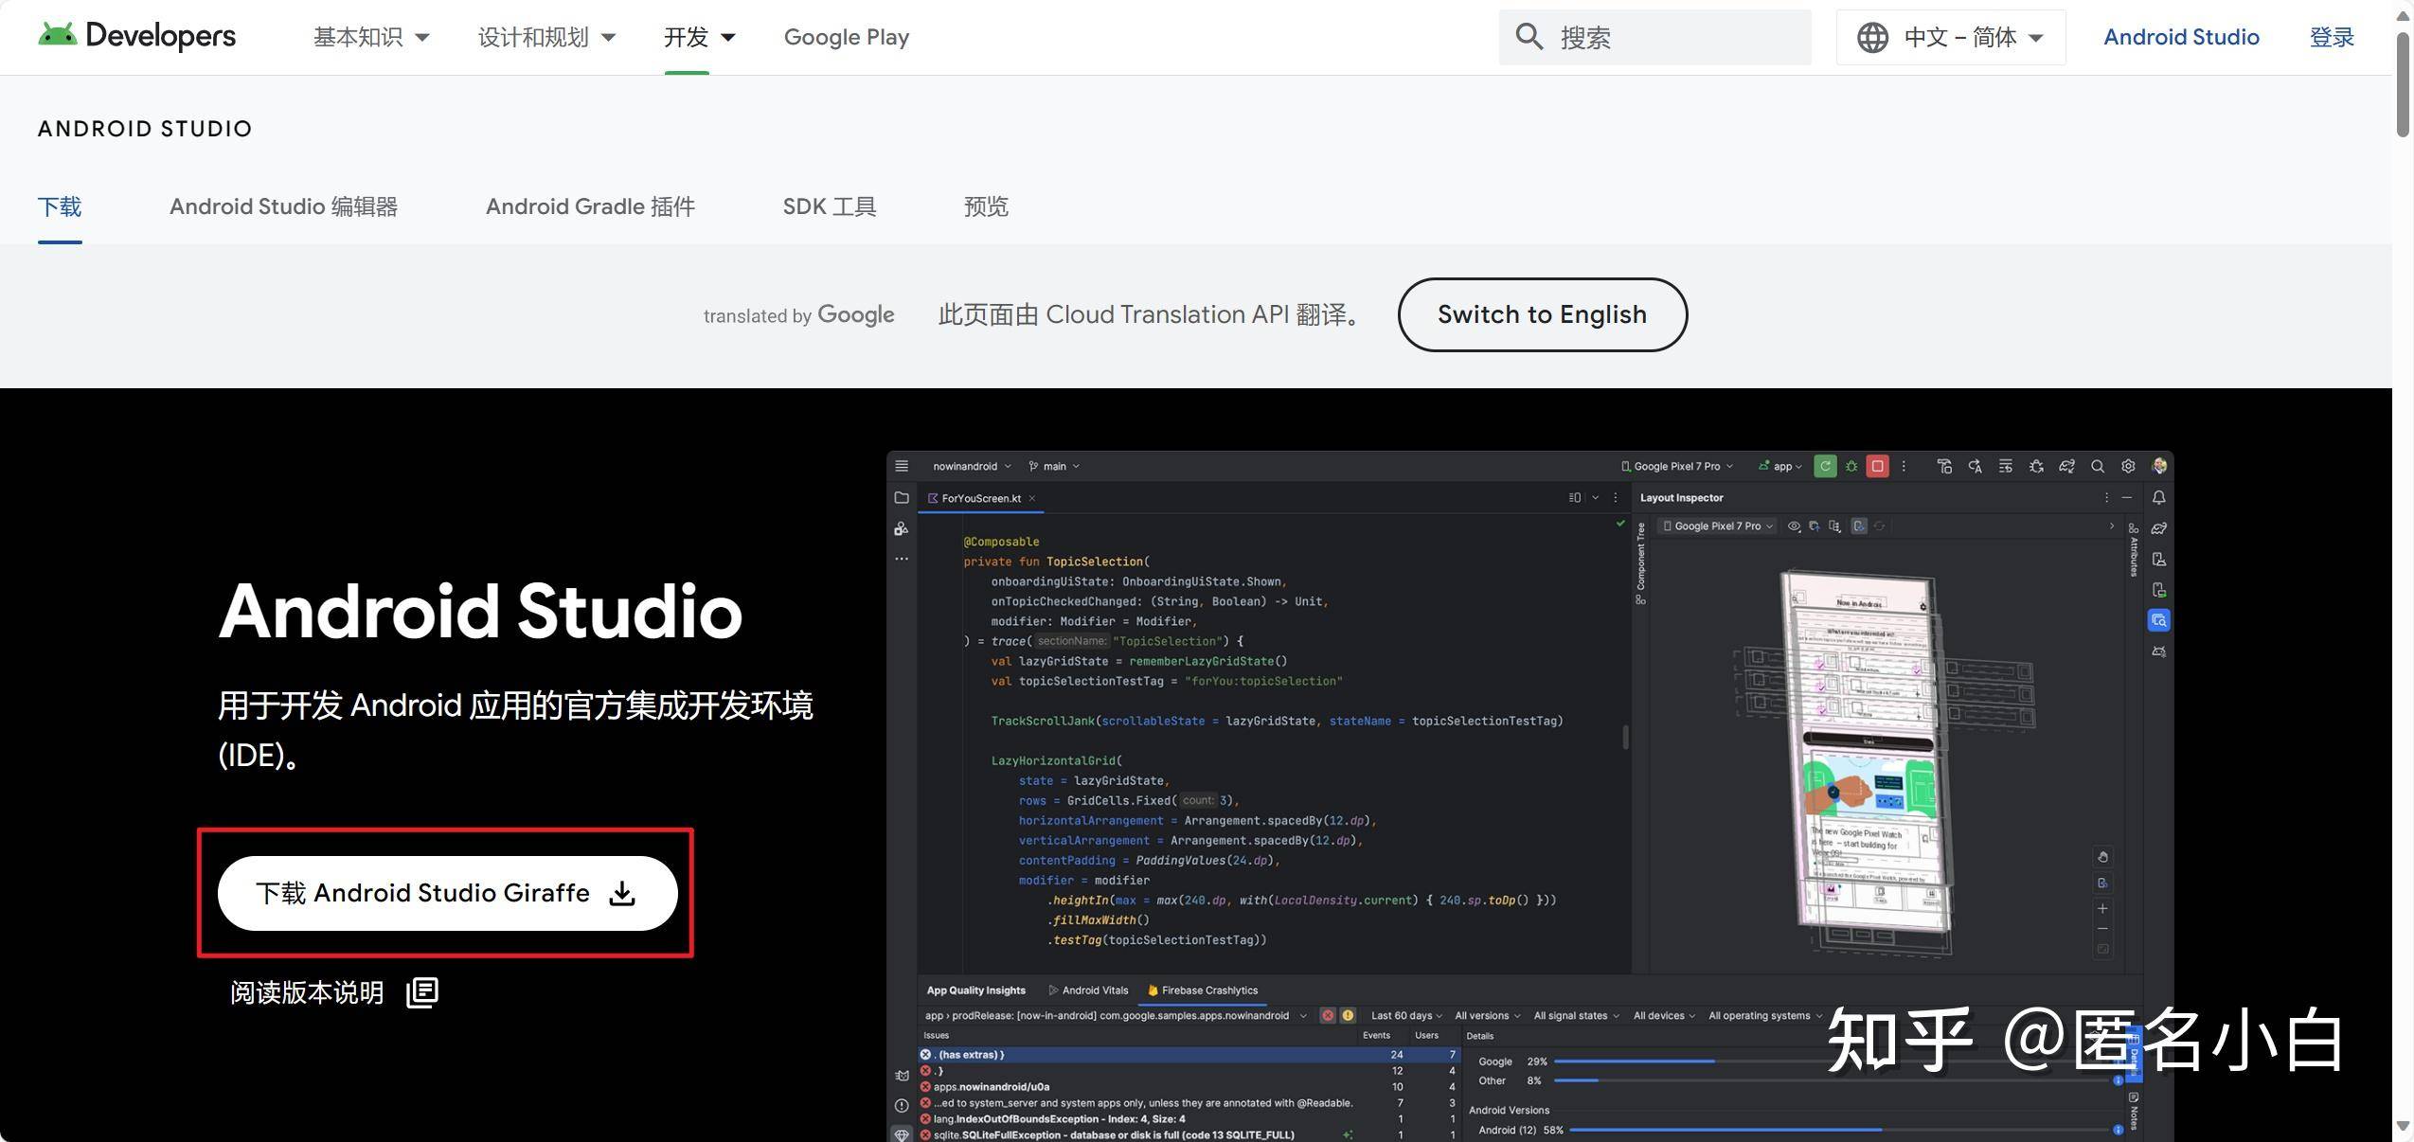Click the IDE hamburger main menu icon
This screenshot has height=1142, width=2414.
pos(902,466)
